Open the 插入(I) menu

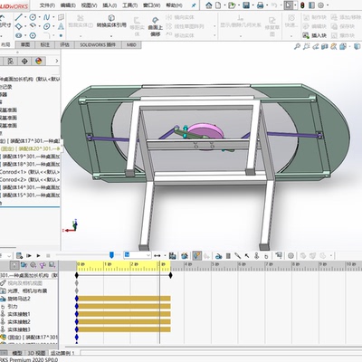coord(110,5)
